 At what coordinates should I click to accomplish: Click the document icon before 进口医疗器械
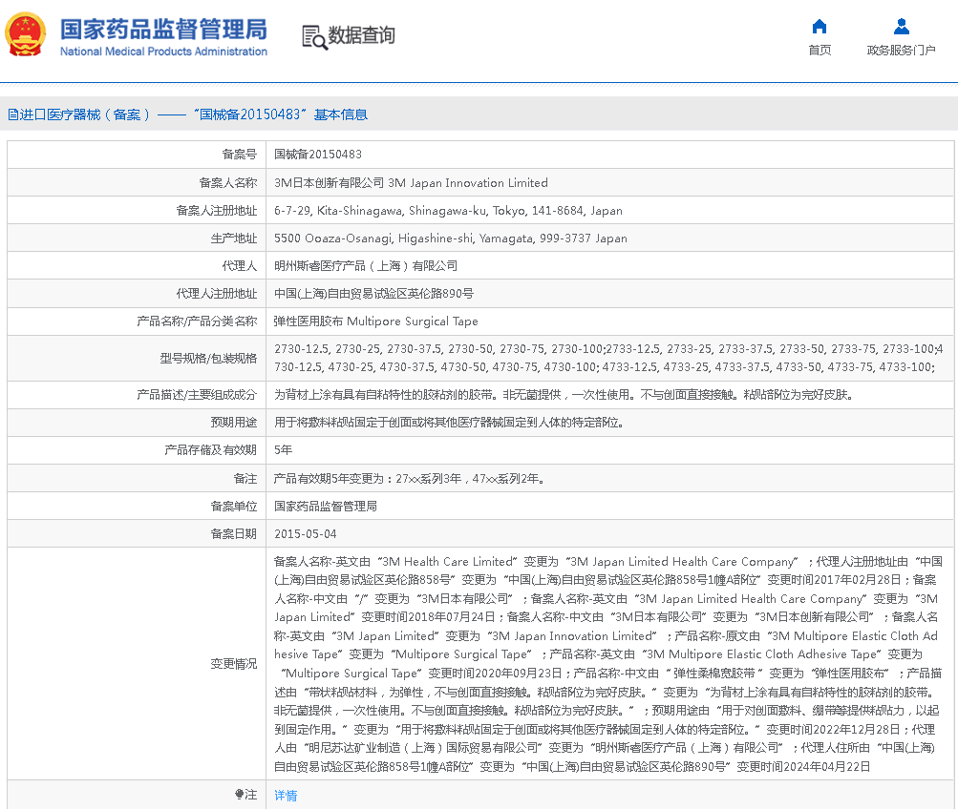(x=12, y=114)
